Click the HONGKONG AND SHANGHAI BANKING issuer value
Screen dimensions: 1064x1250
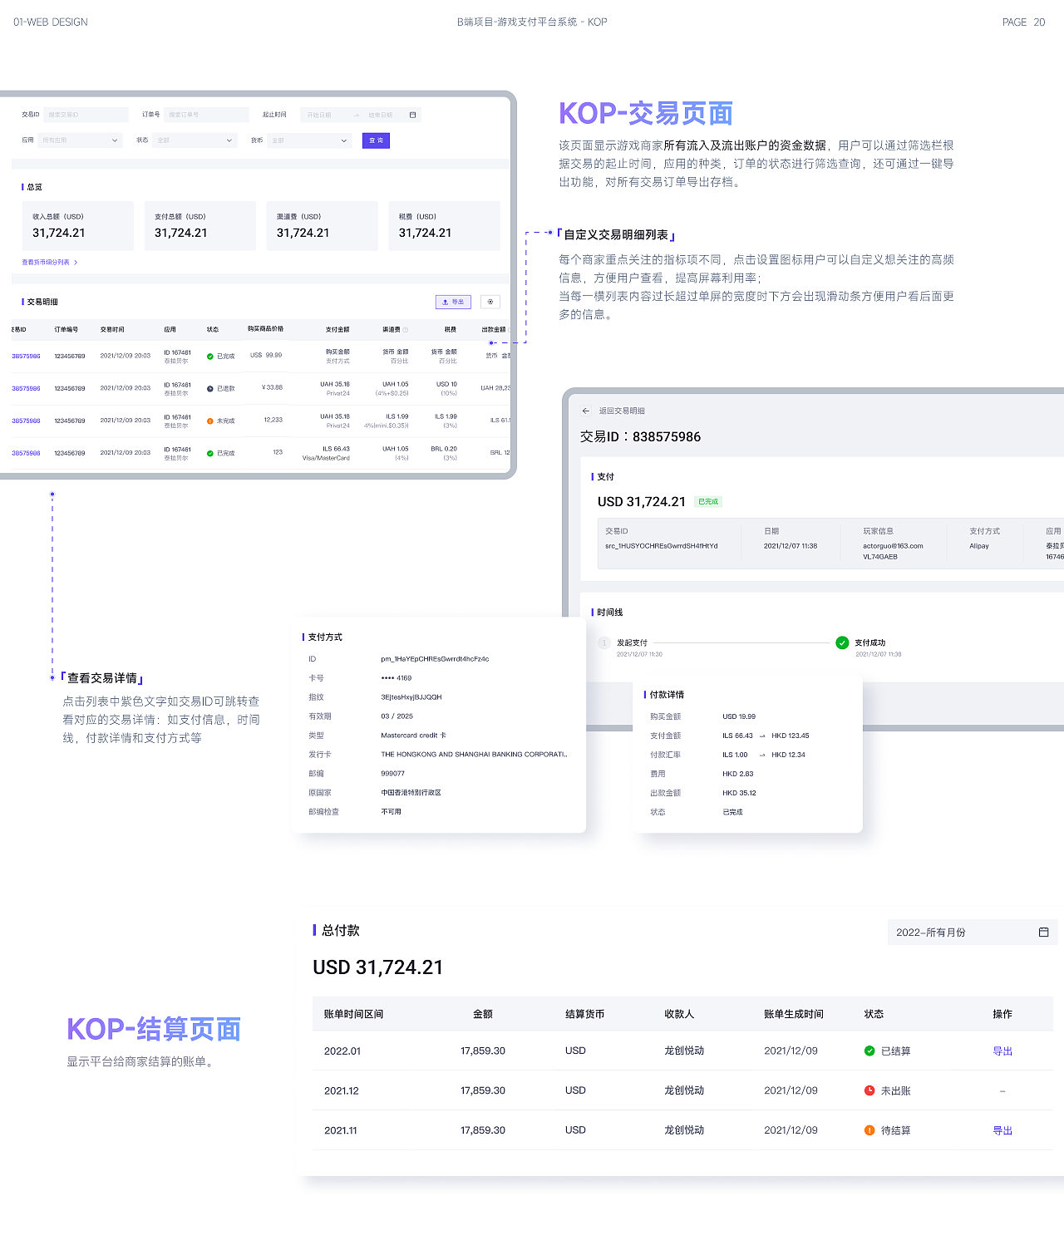point(475,755)
